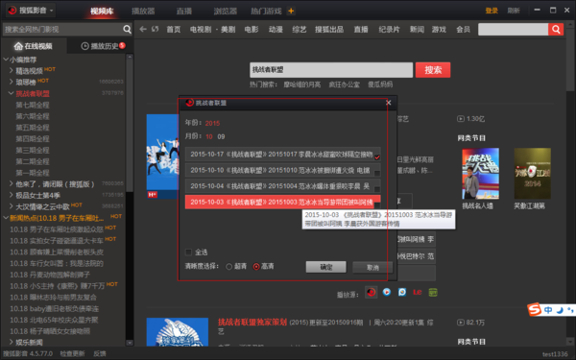Check the 2015-10-03 episode checkbox
Viewport: 576px width, 360px height.
point(377,204)
